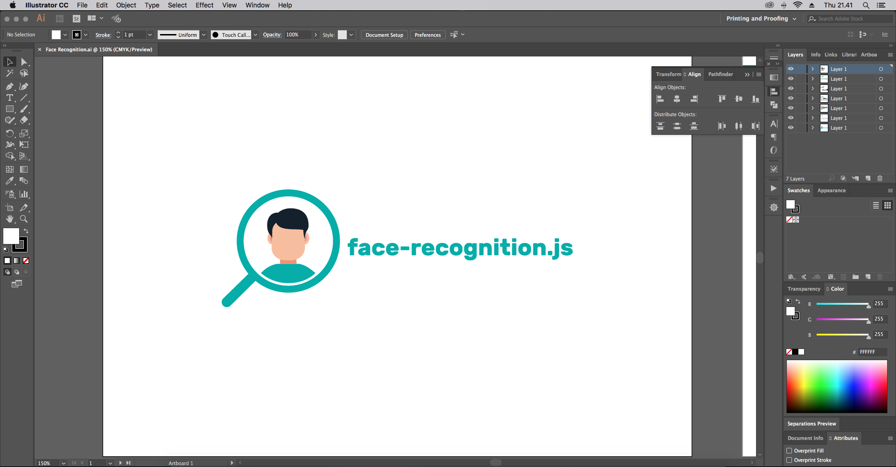Choose the Magic Wand tool
The width and height of the screenshot is (896, 467).
9,73
